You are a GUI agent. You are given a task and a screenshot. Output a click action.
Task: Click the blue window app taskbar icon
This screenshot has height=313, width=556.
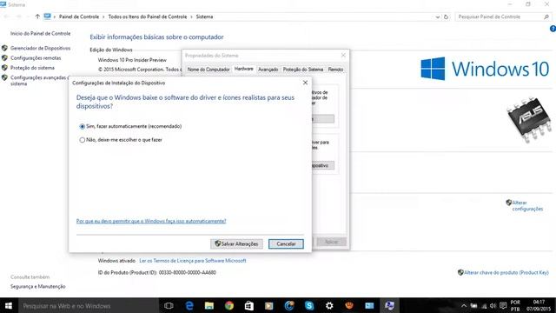pos(369,305)
